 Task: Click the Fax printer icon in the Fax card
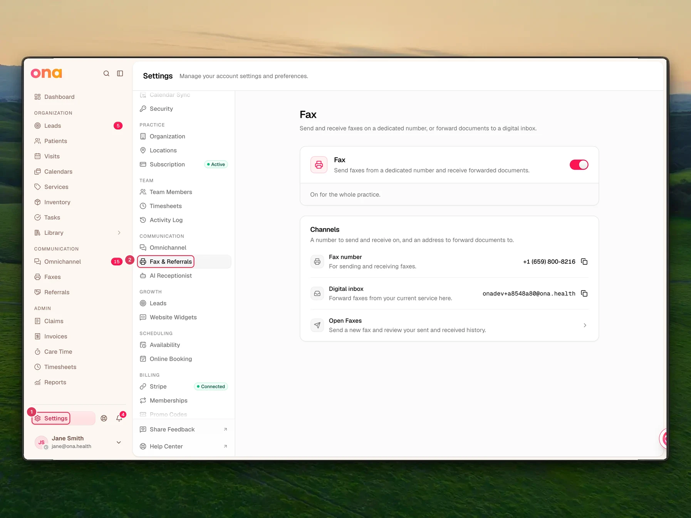(319, 165)
